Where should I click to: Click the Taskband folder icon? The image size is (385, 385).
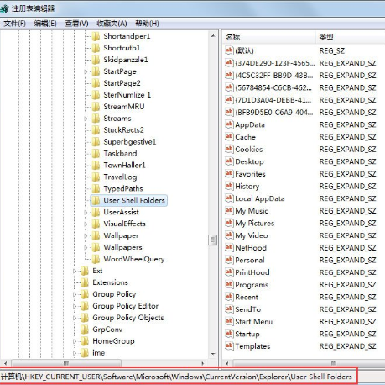[x=96, y=154]
